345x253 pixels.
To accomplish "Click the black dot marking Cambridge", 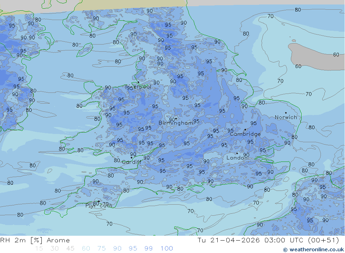I will (245, 130).
